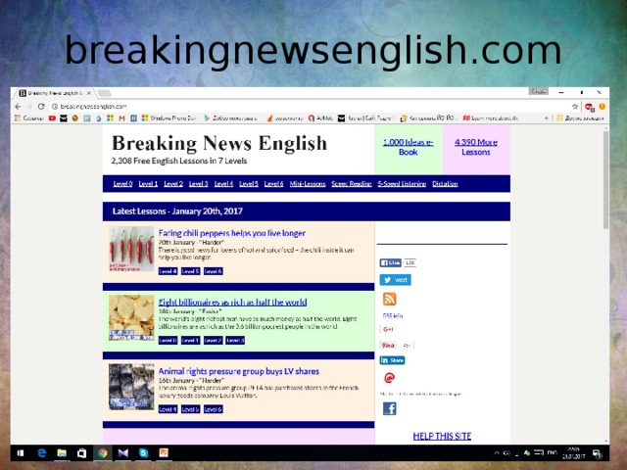
Task: Click the Pinterest Pin it button
Action: [388, 346]
